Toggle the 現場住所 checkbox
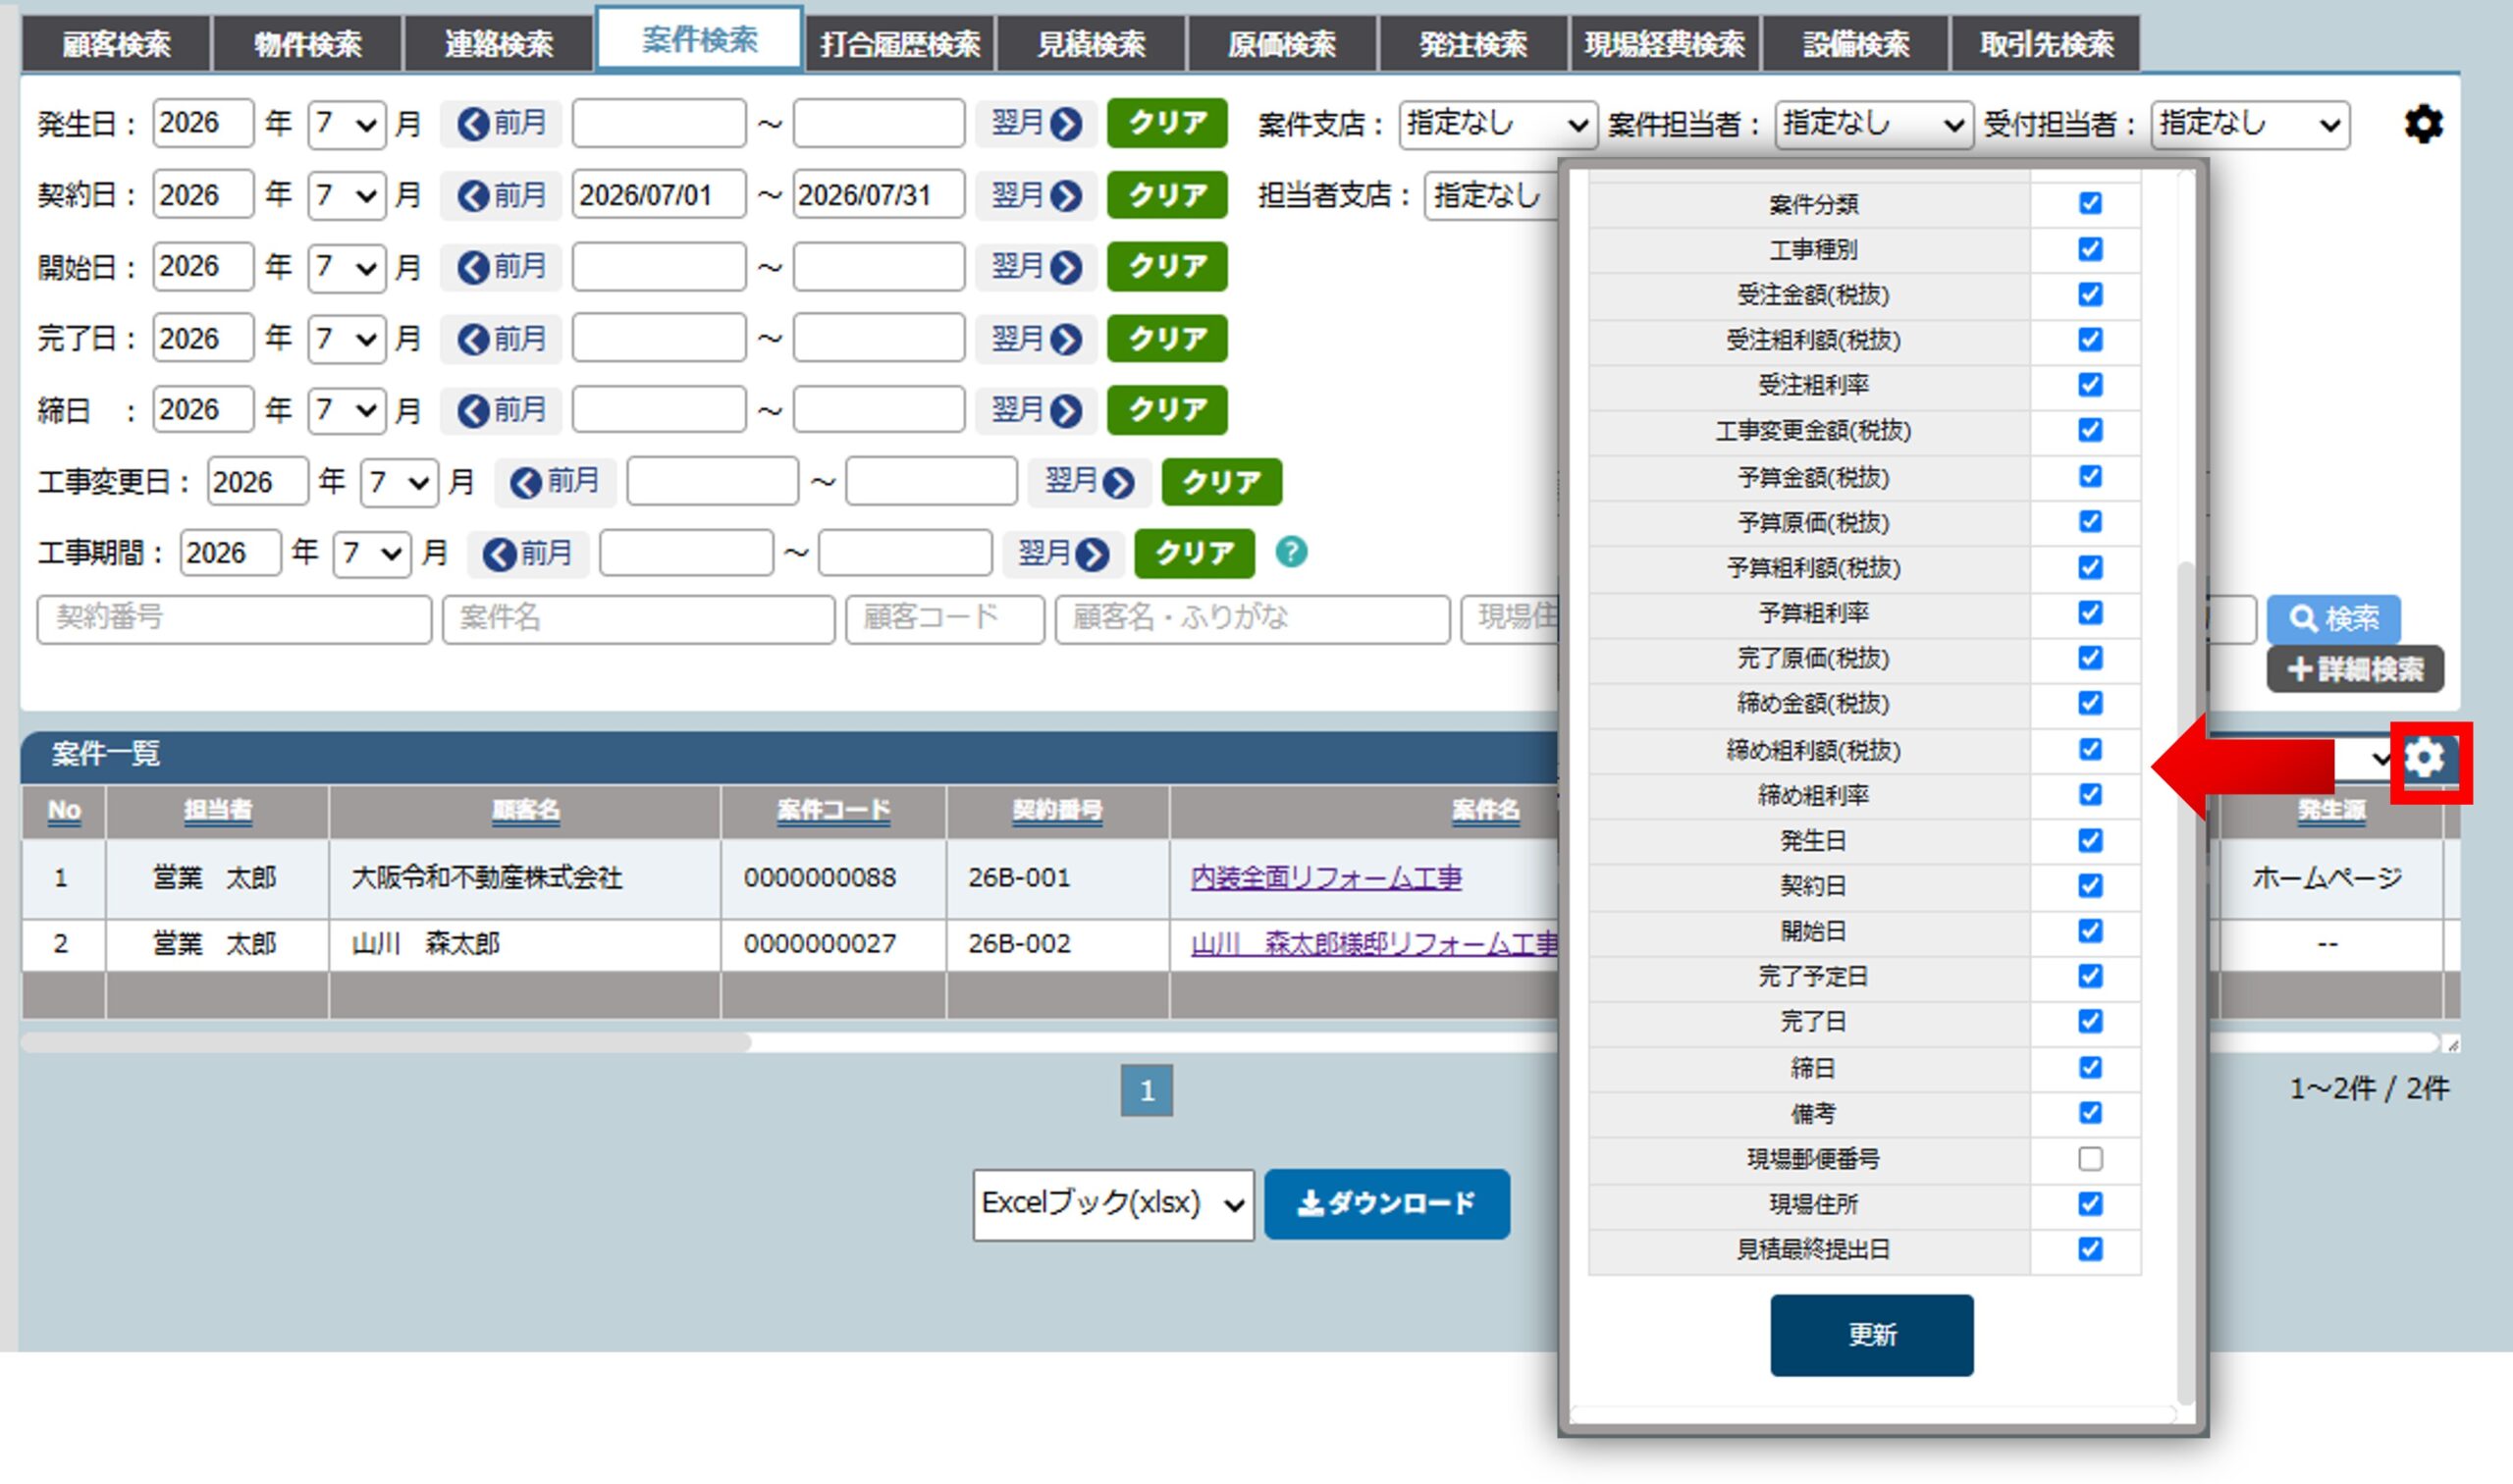Image resolution: width=2513 pixels, height=1484 pixels. [2090, 1204]
